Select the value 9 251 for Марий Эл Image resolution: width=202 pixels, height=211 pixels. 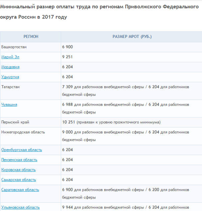click(x=67, y=57)
